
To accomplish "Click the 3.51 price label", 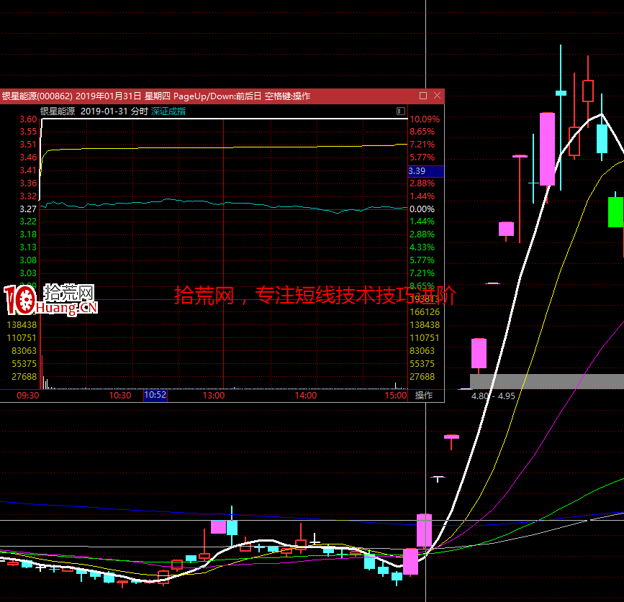I will pos(28,145).
